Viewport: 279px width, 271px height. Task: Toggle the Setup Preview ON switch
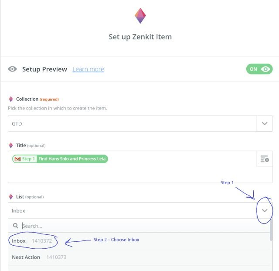pyautogui.click(x=259, y=69)
